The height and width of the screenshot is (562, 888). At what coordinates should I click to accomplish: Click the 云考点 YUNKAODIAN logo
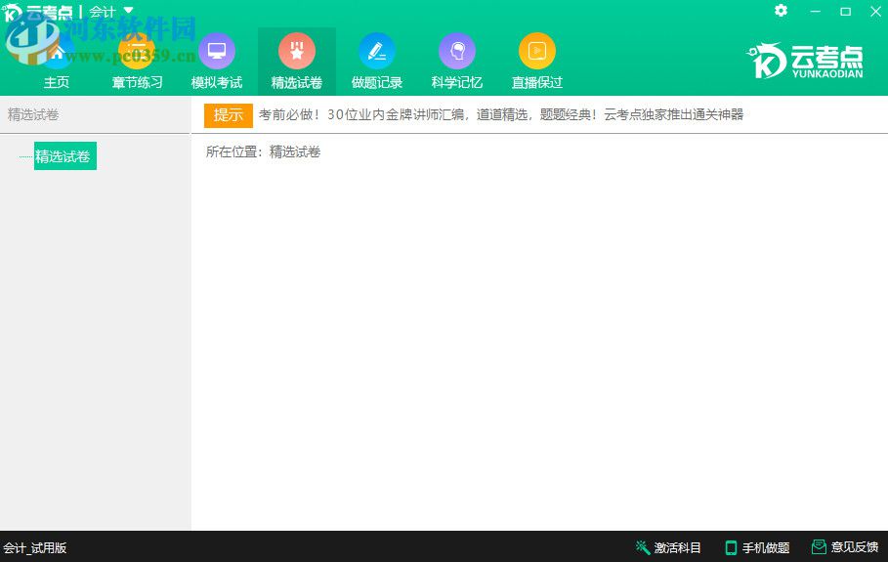tap(805, 60)
